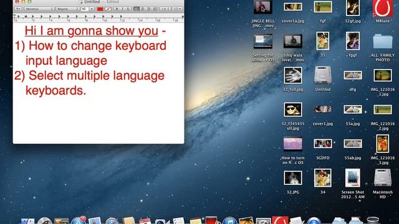Select IMG_121016_2.jpg desktop file
The height and width of the screenshot is (224, 399).
tap(382, 118)
